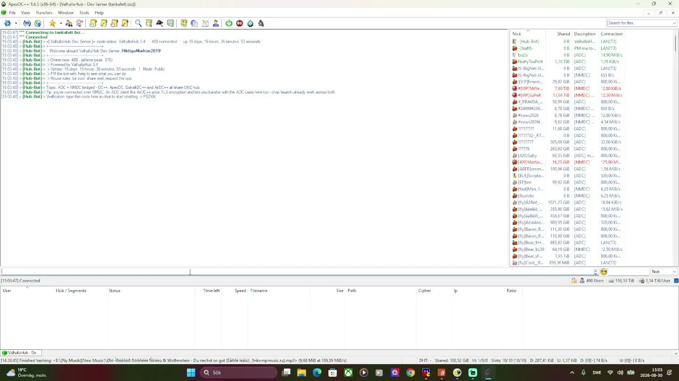The height and width of the screenshot is (381, 679).
Task: Open Recent Hubs clock-globe icon
Action: click(80, 23)
